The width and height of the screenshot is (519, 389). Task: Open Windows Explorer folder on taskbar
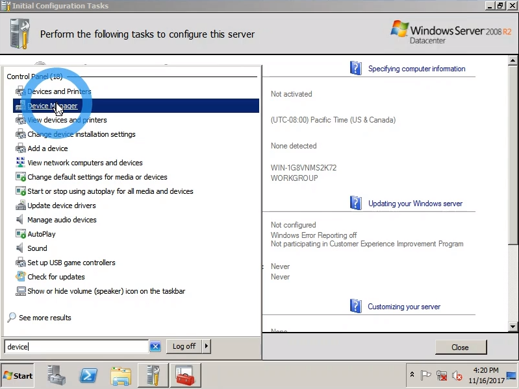121,376
